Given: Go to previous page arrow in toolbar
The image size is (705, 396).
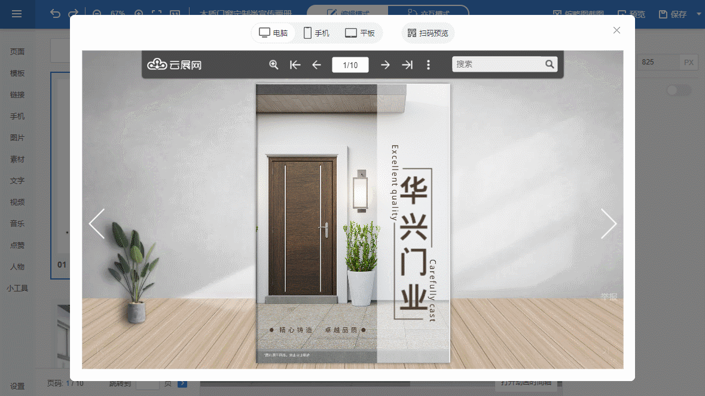Looking at the screenshot, I should [x=316, y=65].
